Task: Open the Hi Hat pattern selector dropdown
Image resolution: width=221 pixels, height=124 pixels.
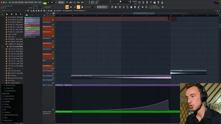Action: tap(102, 7)
